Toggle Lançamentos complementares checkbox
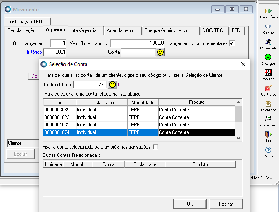 click(232, 43)
